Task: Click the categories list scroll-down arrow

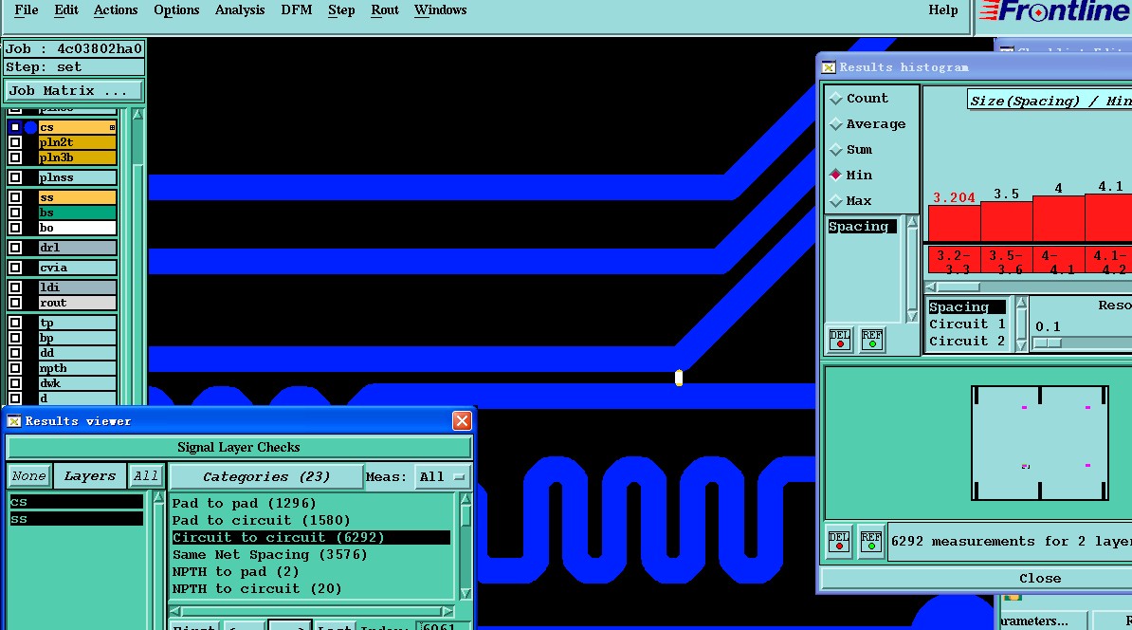Action: [465, 594]
